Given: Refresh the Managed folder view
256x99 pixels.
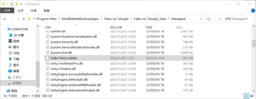Looking at the screenshot, I should tap(209, 19).
